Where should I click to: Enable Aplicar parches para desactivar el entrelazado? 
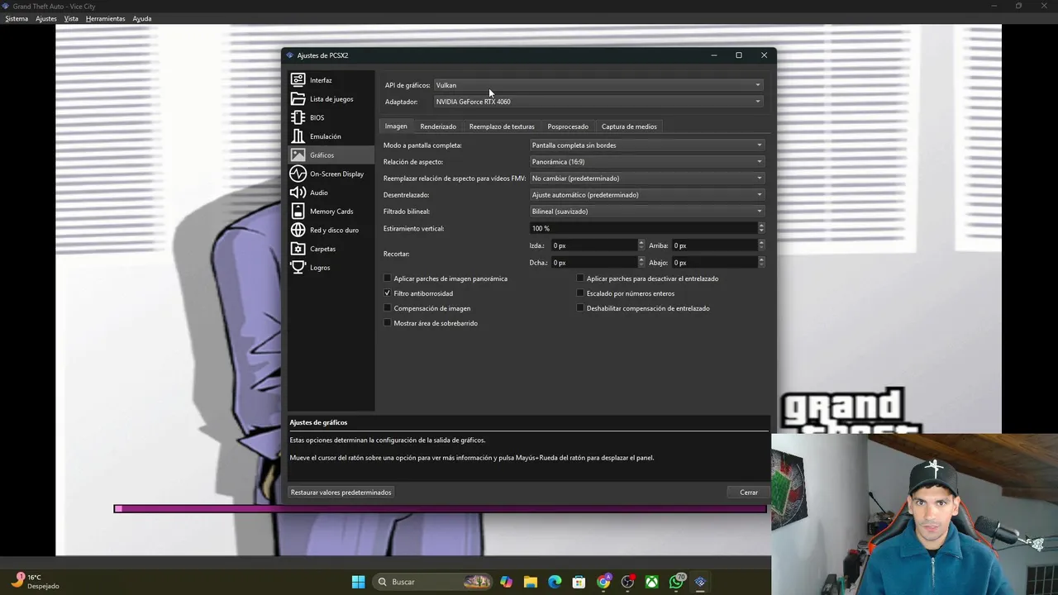(x=580, y=278)
